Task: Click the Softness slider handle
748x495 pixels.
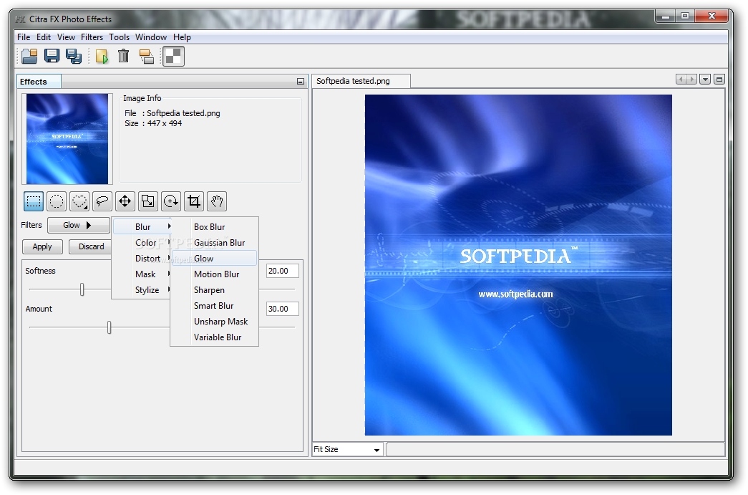Action: pyautogui.click(x=82, y=289)
